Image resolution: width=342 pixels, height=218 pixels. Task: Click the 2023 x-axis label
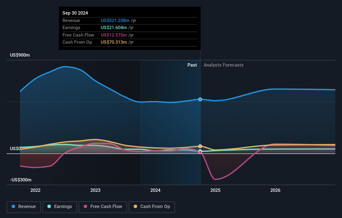[x=95, y=190]
